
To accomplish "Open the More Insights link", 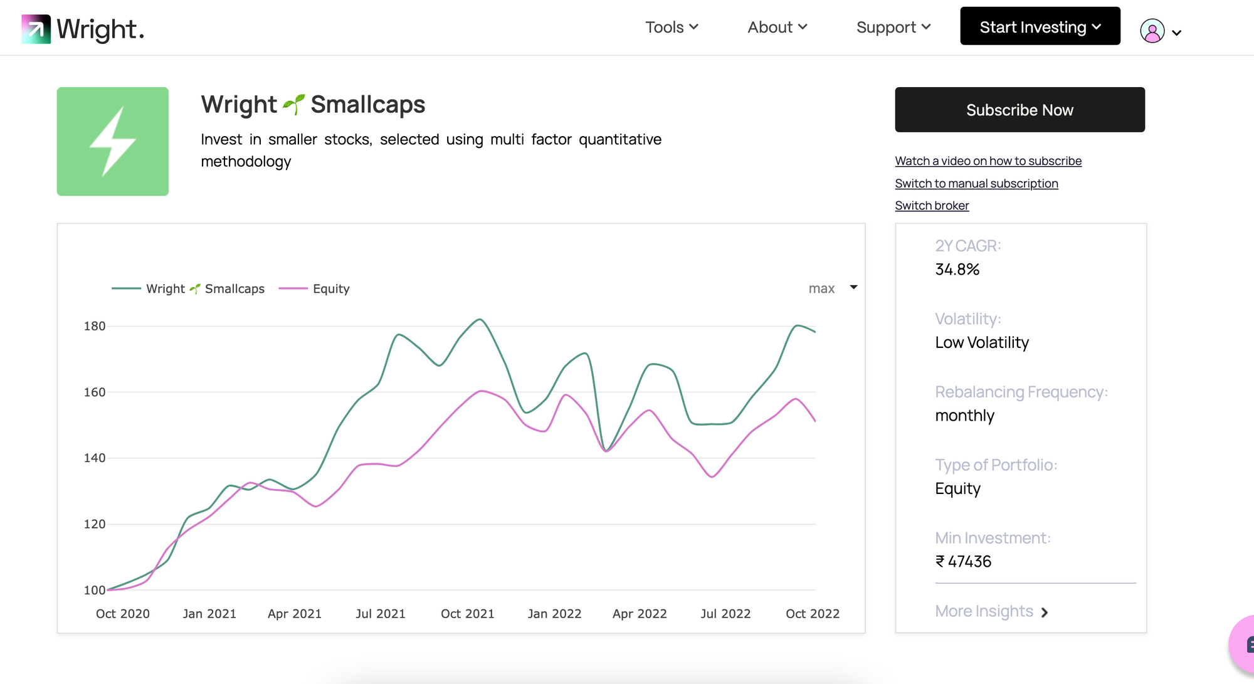I will coord(984,611).
